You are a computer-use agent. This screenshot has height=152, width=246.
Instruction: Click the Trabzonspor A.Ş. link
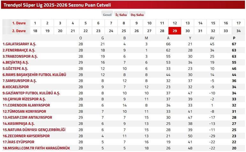[20, 56]
